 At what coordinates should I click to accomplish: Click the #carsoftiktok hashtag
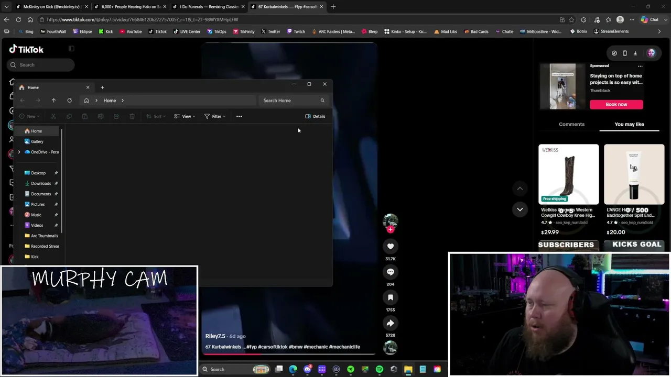(x=270, y=347)
